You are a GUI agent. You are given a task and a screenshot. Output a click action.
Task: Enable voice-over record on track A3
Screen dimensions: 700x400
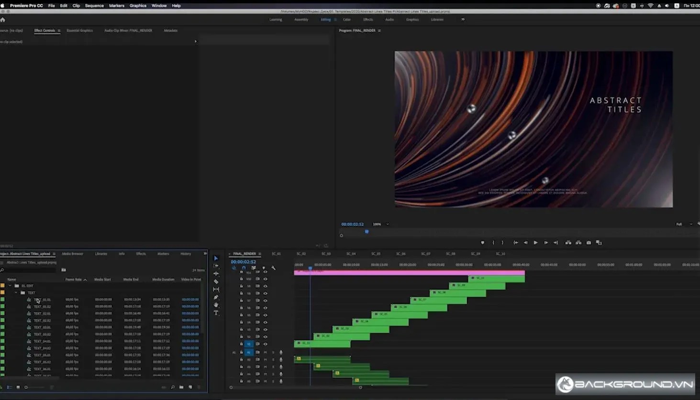281,367
